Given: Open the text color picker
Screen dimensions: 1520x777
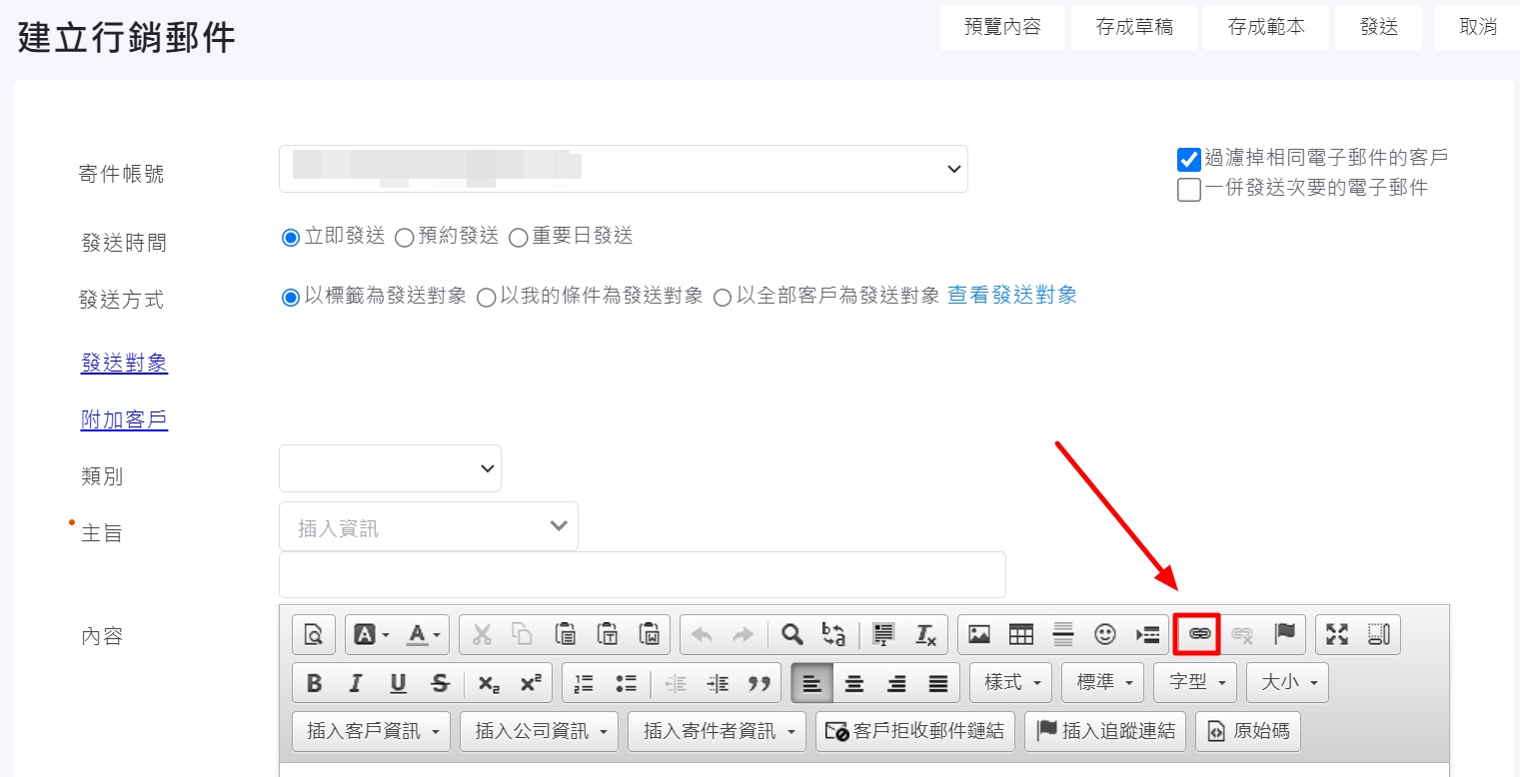Looking at the screenshot, I should [x=424, y=634].
